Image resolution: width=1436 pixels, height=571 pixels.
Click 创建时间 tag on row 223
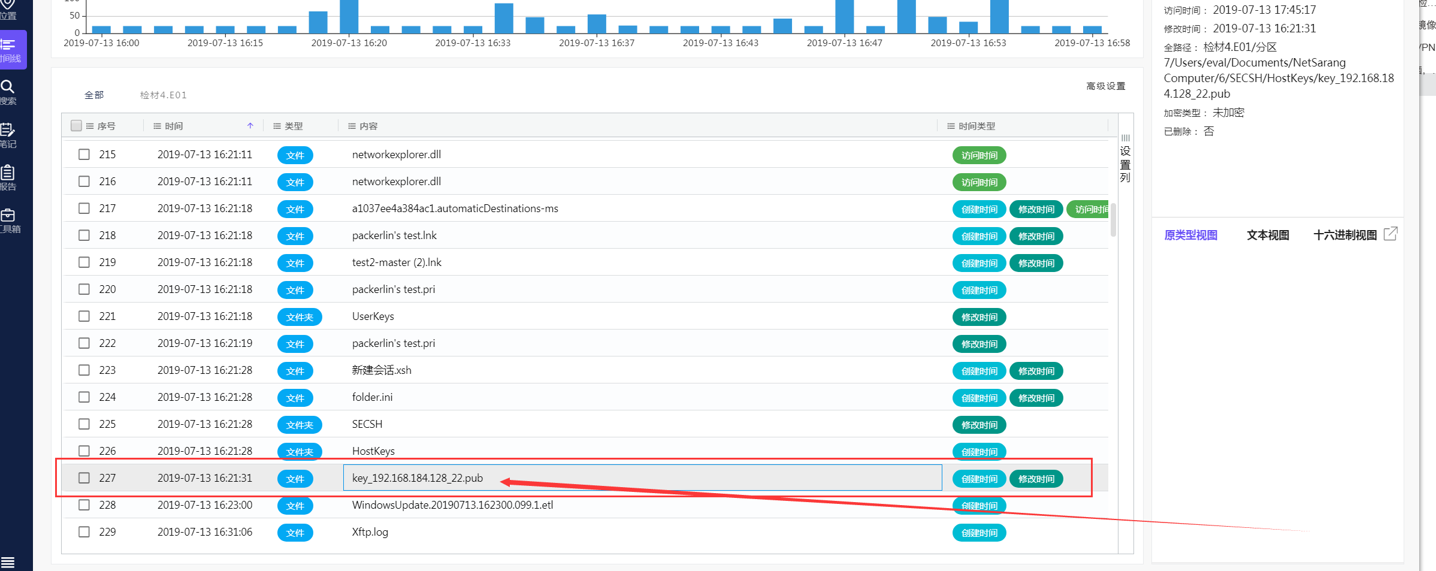[979, 371]
